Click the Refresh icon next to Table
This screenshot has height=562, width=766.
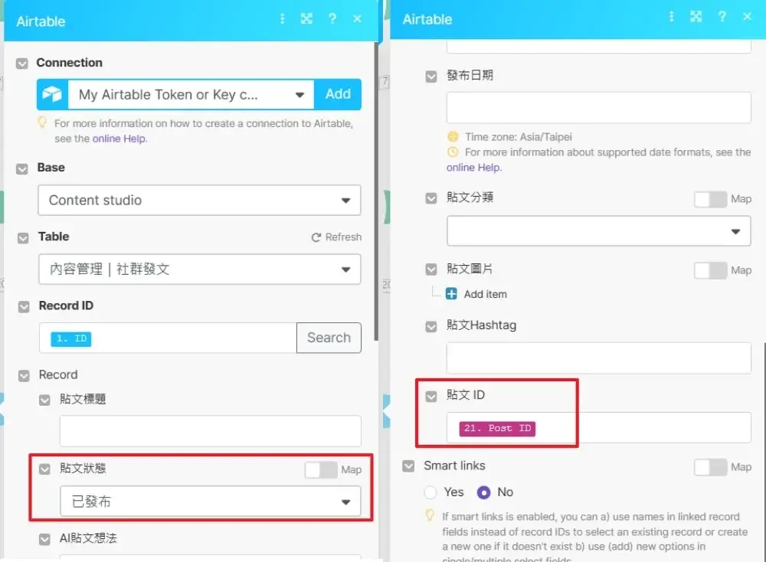click(x=316, y=237)
